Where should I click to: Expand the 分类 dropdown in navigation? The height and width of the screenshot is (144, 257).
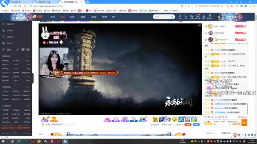[x=72, y=17]
